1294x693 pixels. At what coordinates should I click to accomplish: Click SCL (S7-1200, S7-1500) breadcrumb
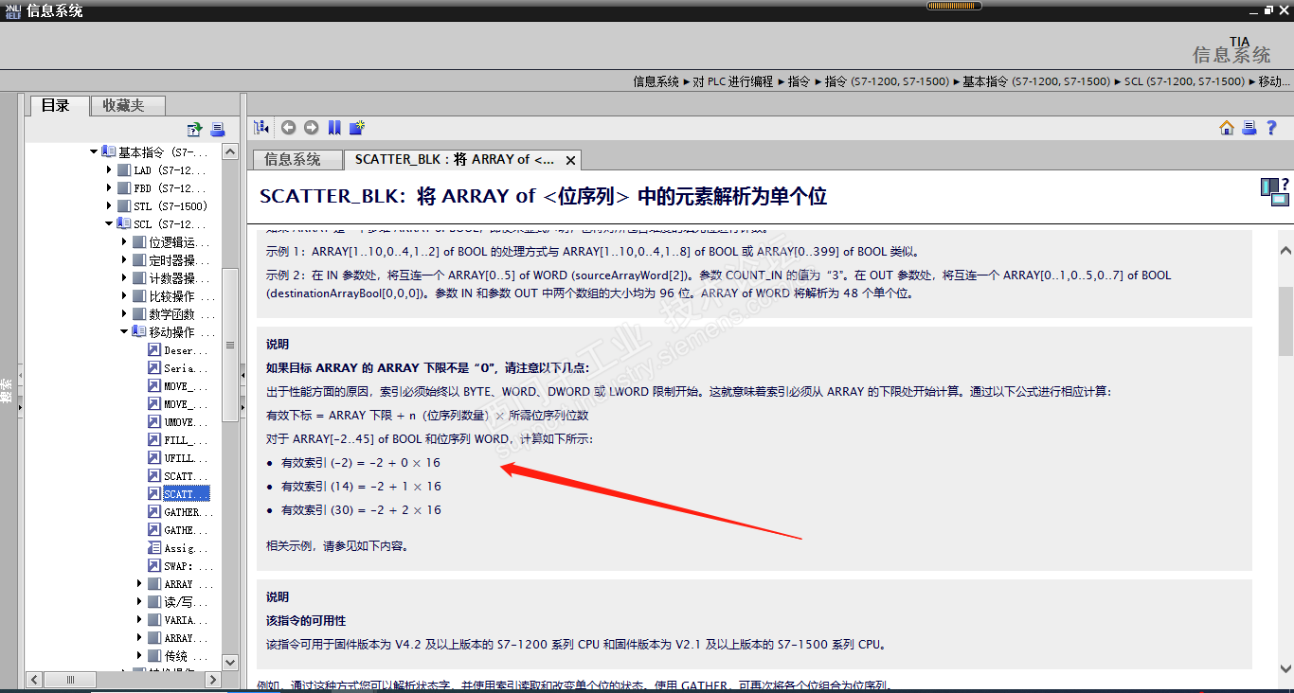tap(1185, 81)
